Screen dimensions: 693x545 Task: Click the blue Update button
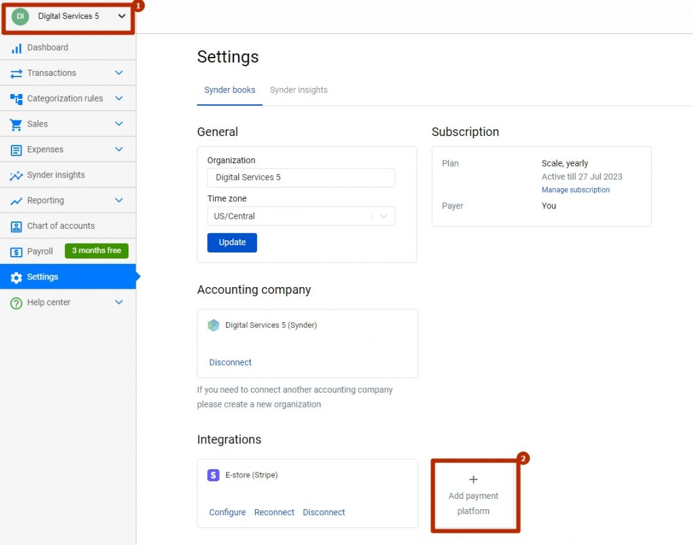coord(232,242)
